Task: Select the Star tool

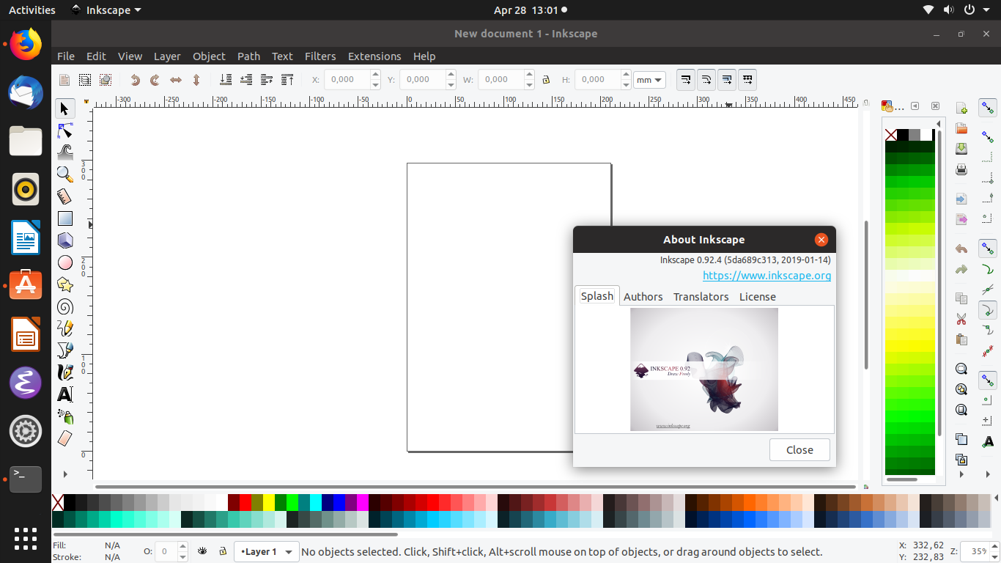Action: 64,284
